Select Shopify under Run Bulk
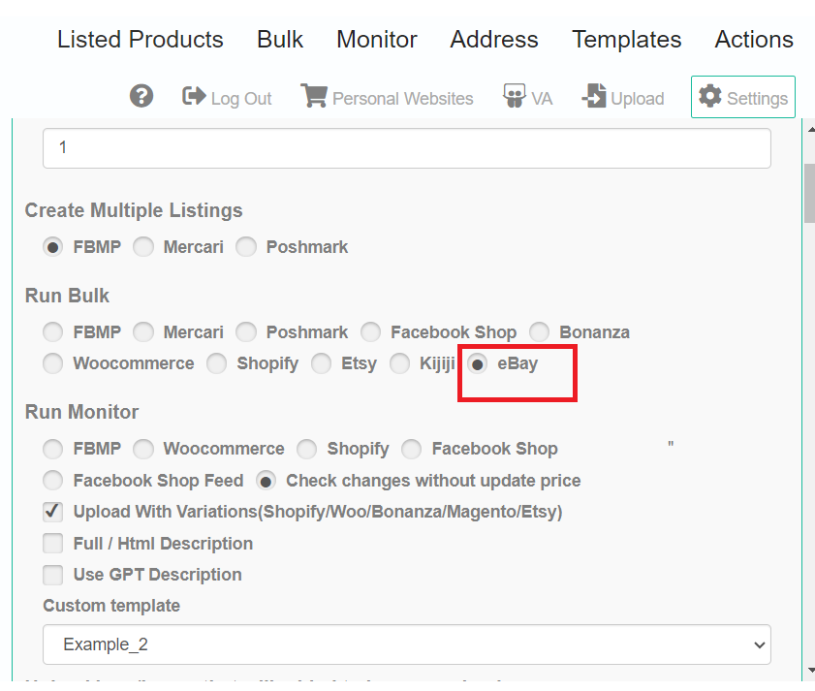Screen dimensions: 815x691 216,363
